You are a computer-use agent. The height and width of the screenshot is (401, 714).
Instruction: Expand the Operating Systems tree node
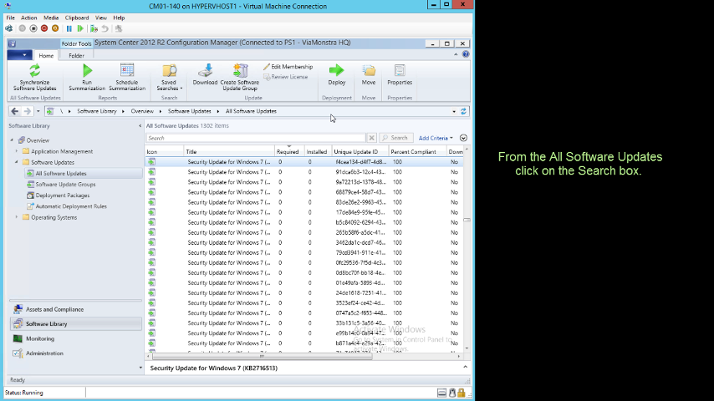coord(17,217)
